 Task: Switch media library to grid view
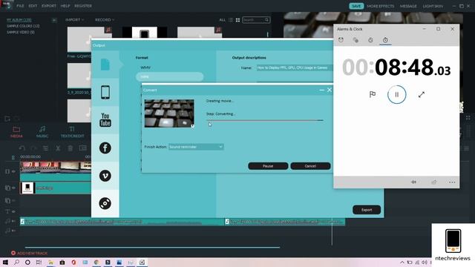(237, 20)
